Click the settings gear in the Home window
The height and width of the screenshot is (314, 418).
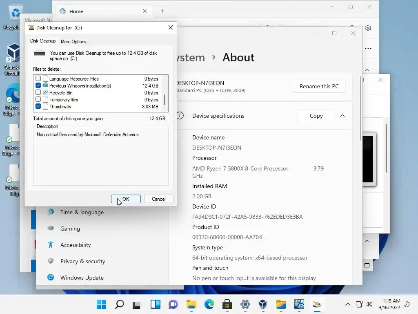tap(368, 28)
